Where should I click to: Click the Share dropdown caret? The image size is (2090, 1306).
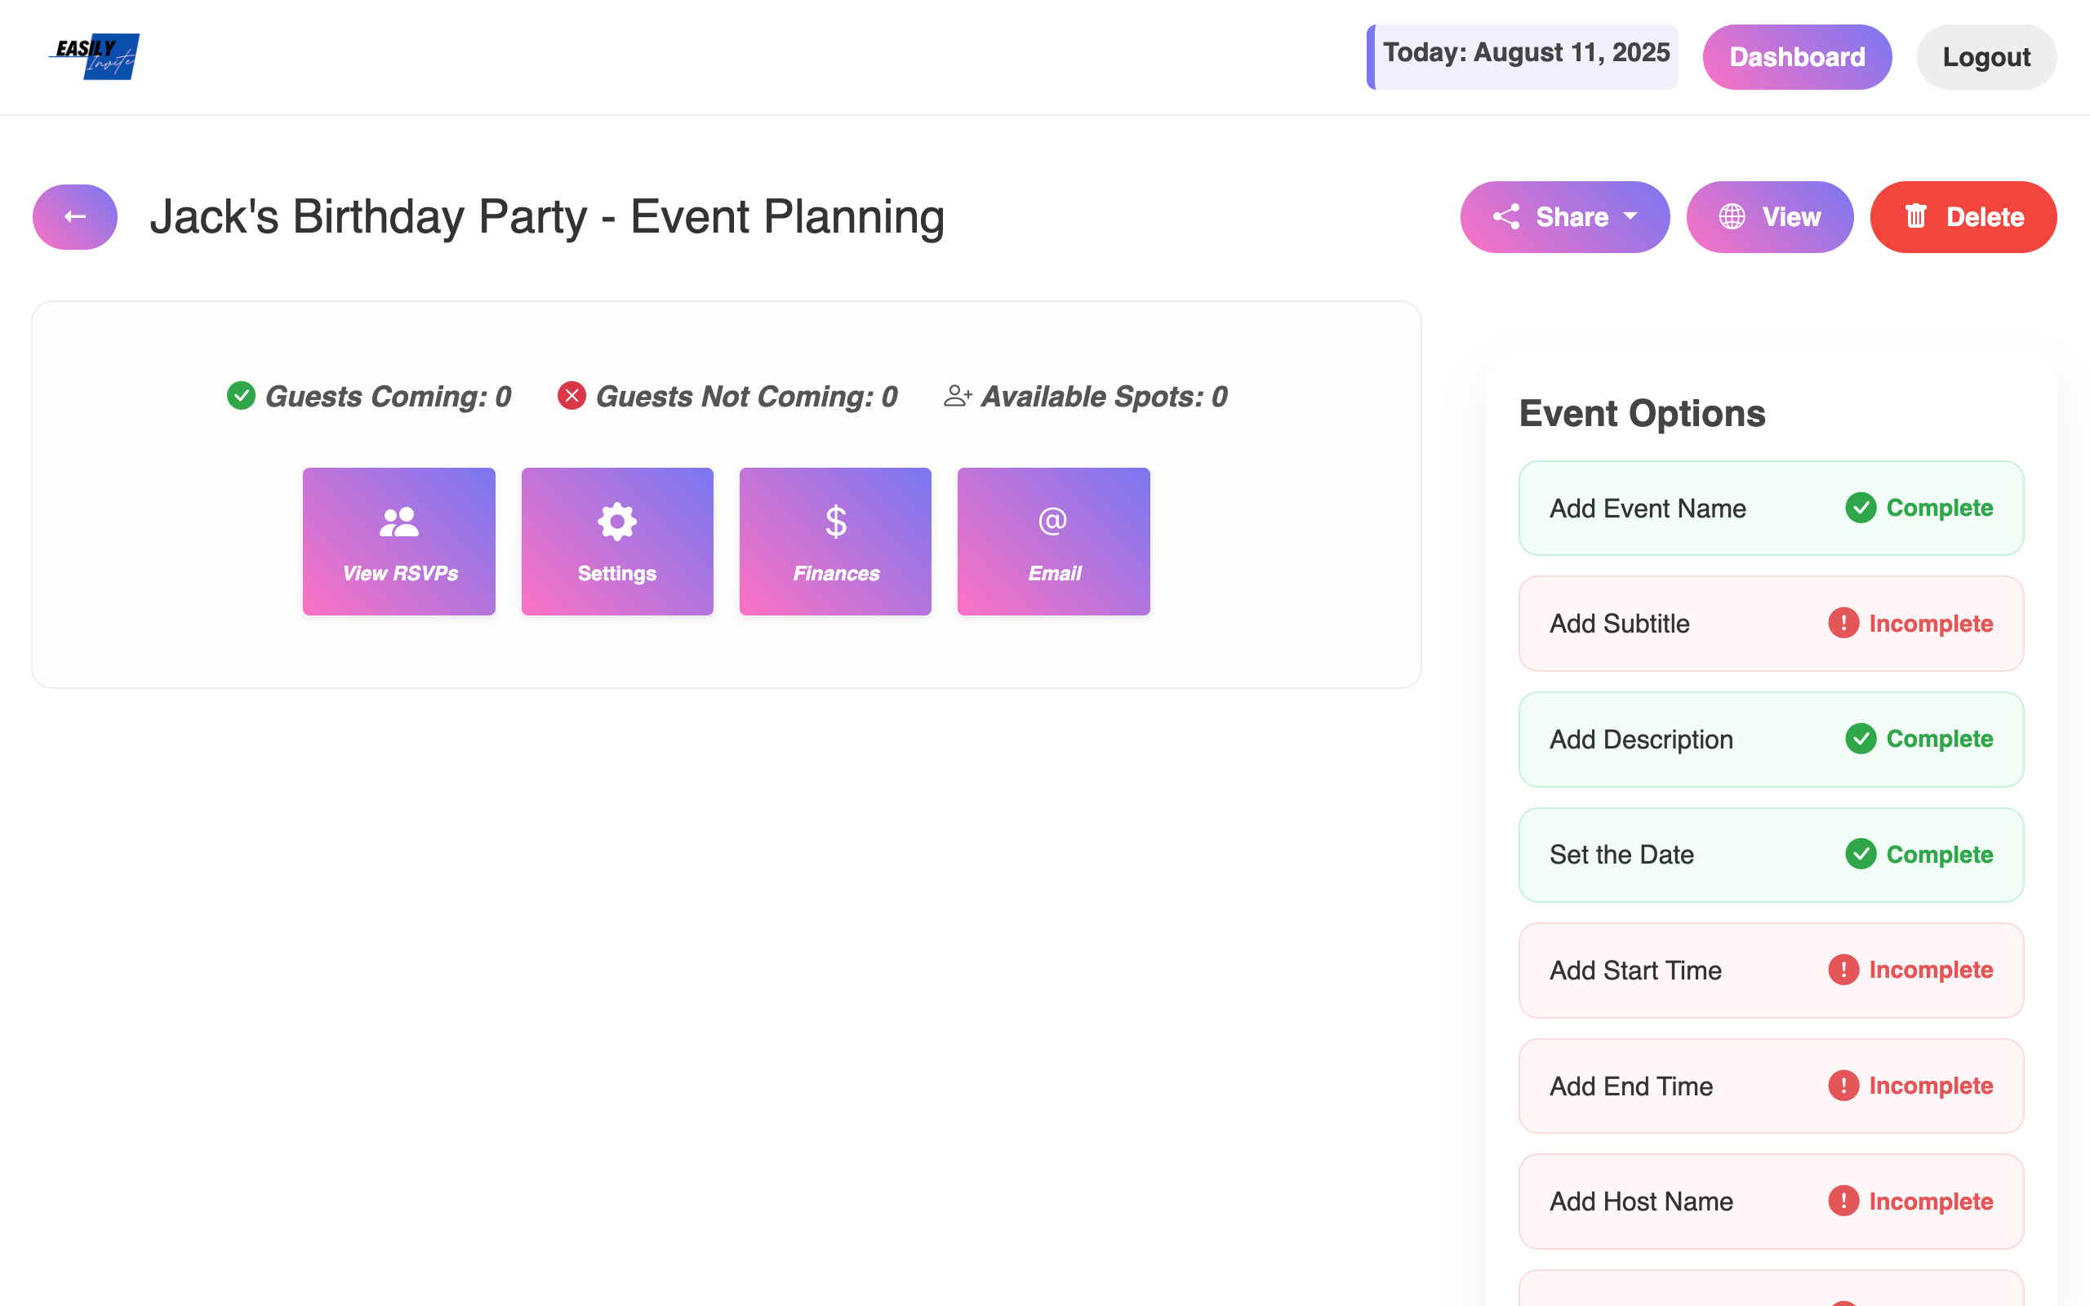pos(1630,217)
